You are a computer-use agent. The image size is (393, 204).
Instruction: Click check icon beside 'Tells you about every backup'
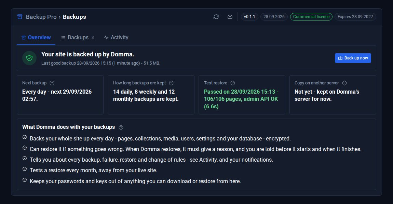25,158
